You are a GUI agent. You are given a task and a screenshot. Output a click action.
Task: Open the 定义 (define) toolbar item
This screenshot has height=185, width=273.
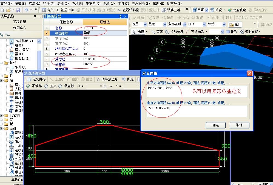coord(47,10)
